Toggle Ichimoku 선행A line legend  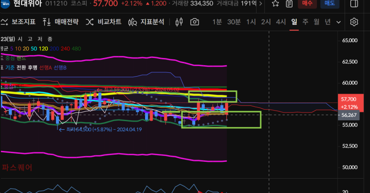45,68
